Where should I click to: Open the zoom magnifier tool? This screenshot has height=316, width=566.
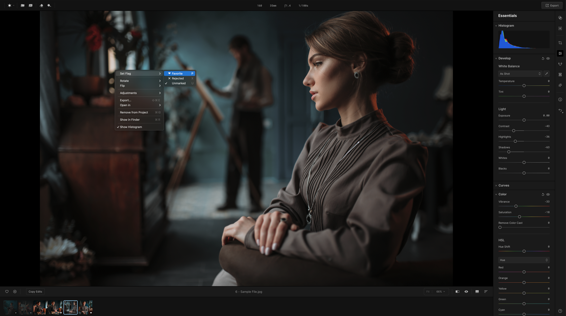click(x=49, y=5)
